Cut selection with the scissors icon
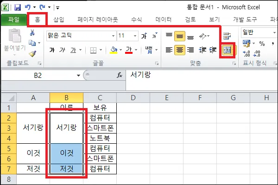 (32, 32)
